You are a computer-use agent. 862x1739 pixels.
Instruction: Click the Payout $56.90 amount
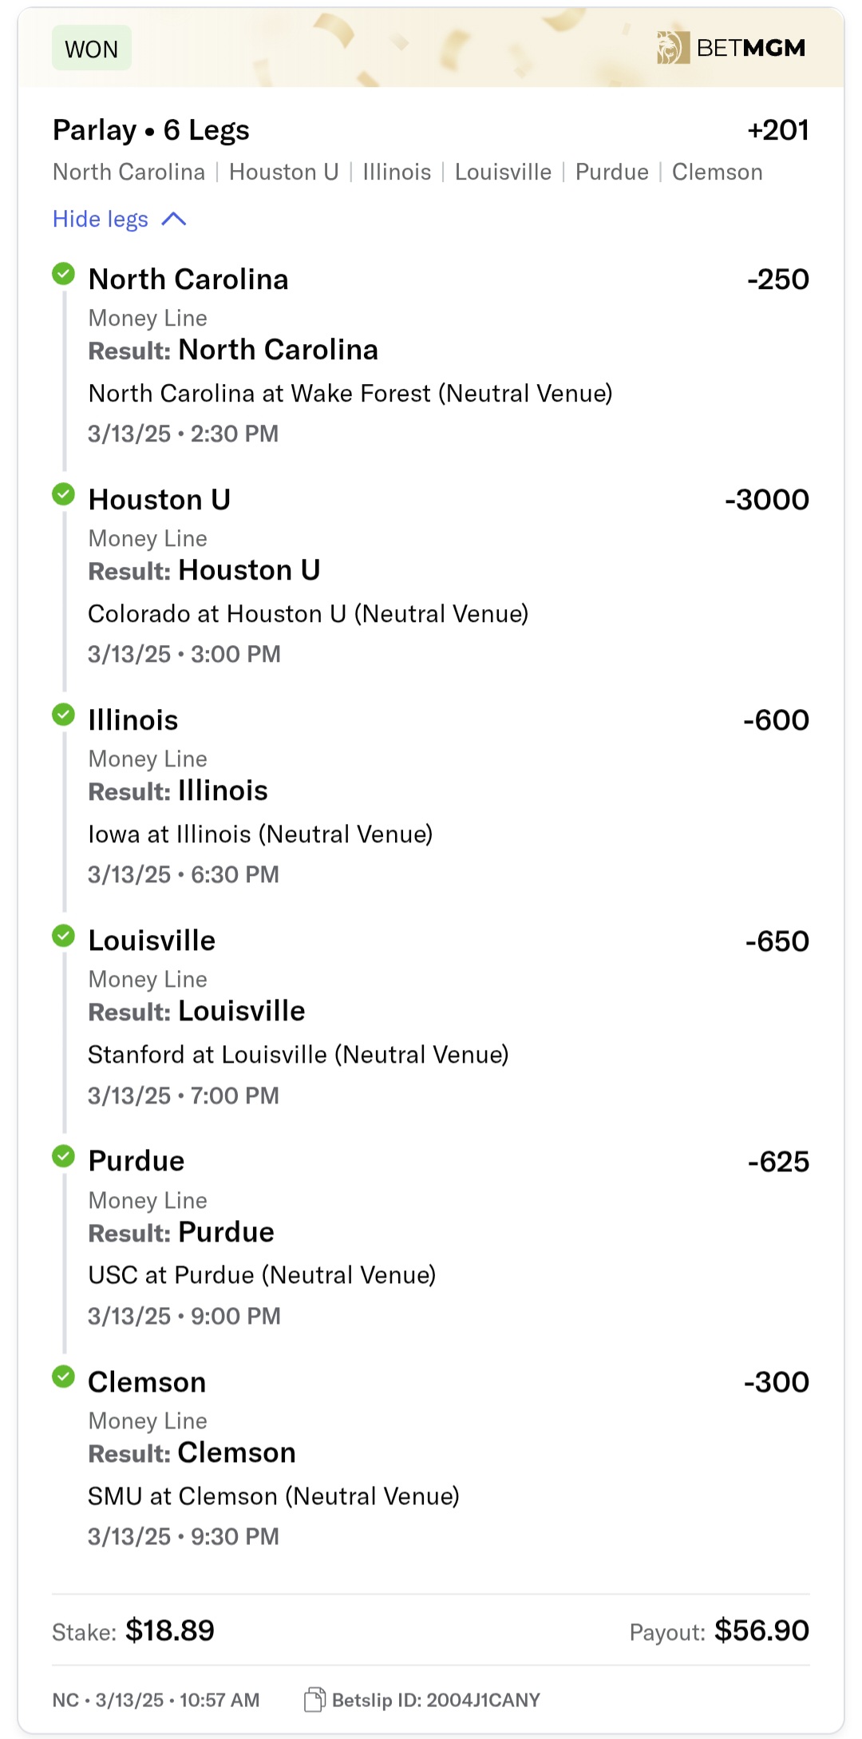(761, 1630)
